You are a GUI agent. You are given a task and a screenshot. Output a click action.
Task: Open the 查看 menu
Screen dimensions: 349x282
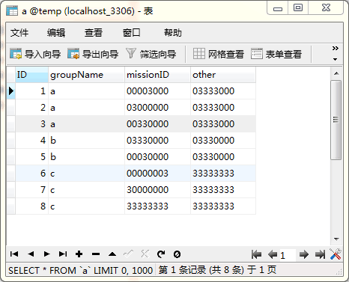94,33
